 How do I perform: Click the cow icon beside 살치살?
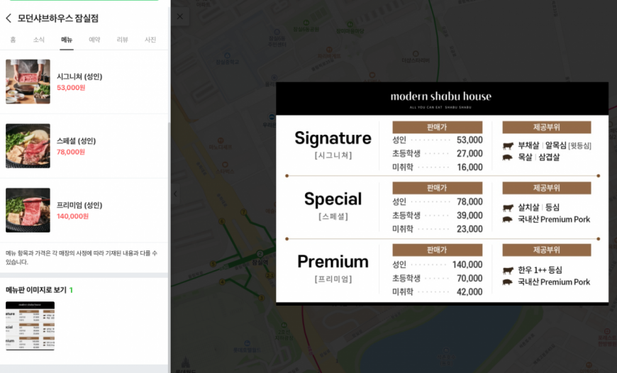pyautogui.click(x=508, y=207)
